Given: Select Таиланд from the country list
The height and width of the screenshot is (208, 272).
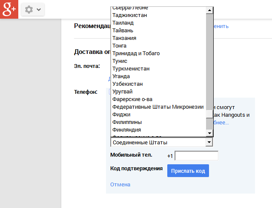Looking at the screenshot, I should (x=123, y=23).
